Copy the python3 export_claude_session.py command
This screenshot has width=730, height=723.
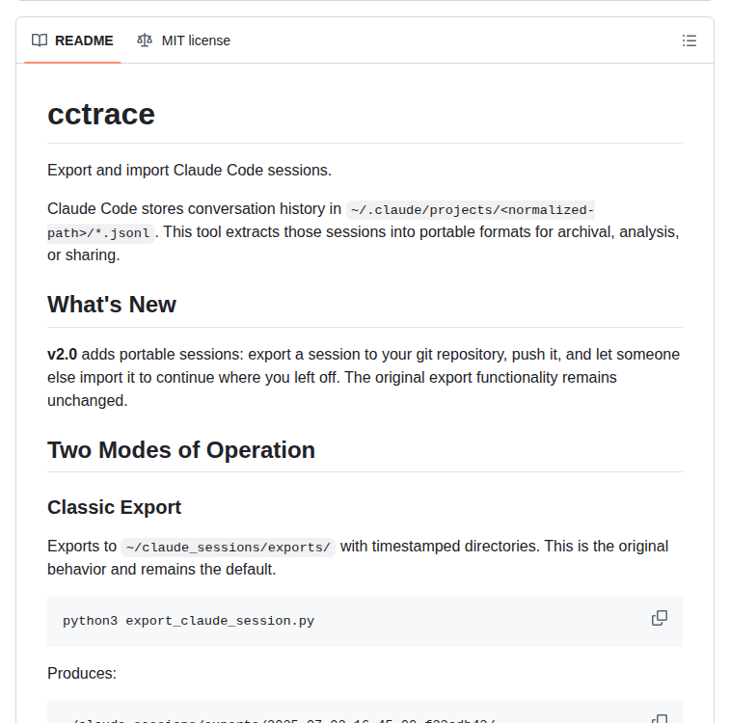(660, 618)
